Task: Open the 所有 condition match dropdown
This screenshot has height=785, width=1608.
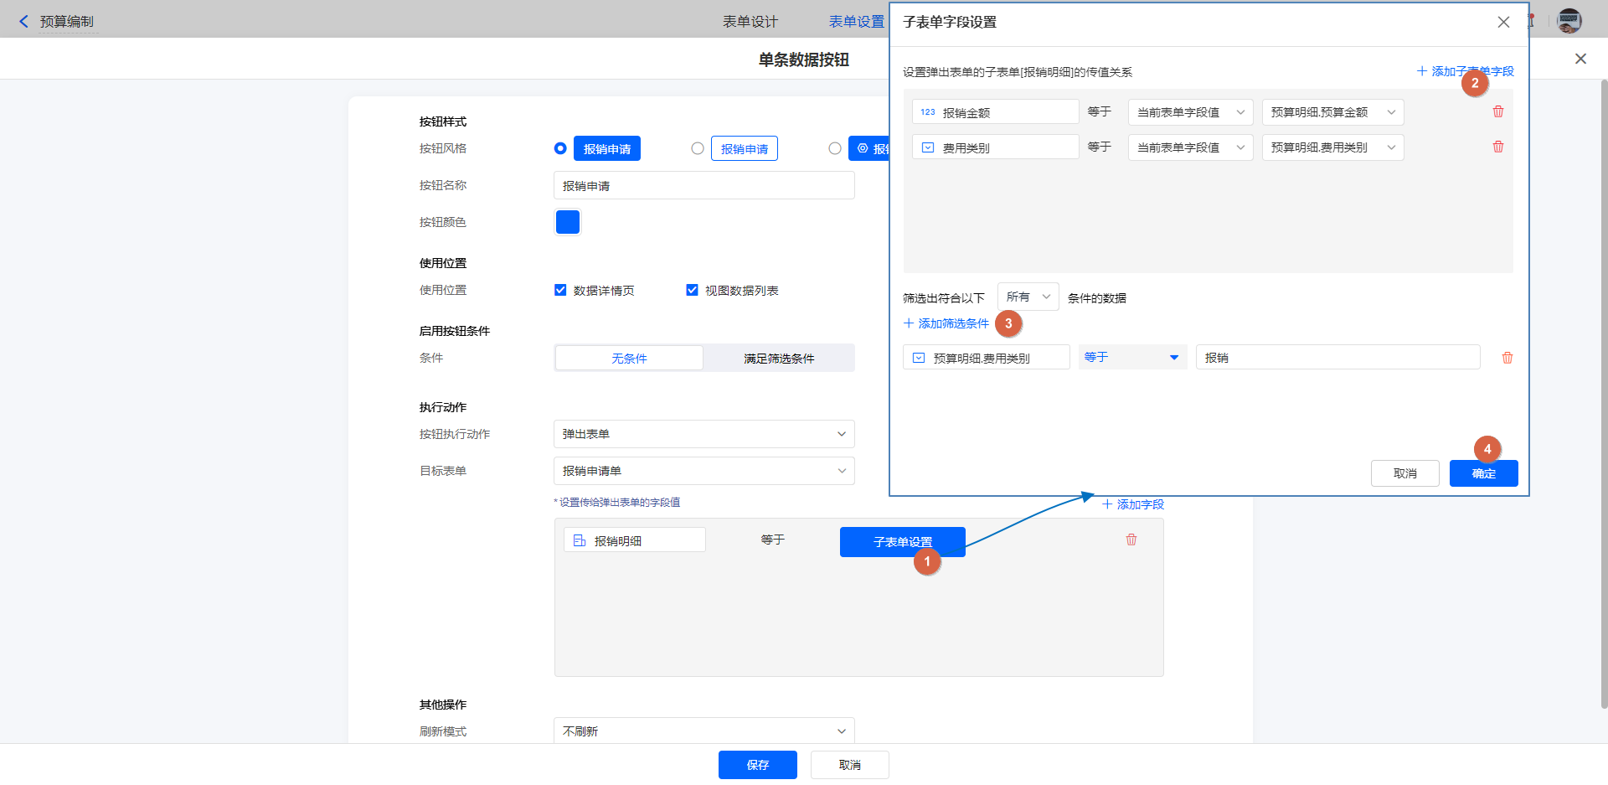Action: 1028,297
